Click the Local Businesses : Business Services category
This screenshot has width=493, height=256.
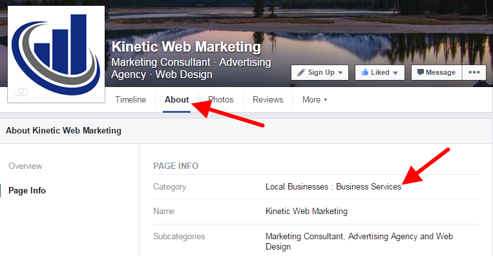click(333, 186)
